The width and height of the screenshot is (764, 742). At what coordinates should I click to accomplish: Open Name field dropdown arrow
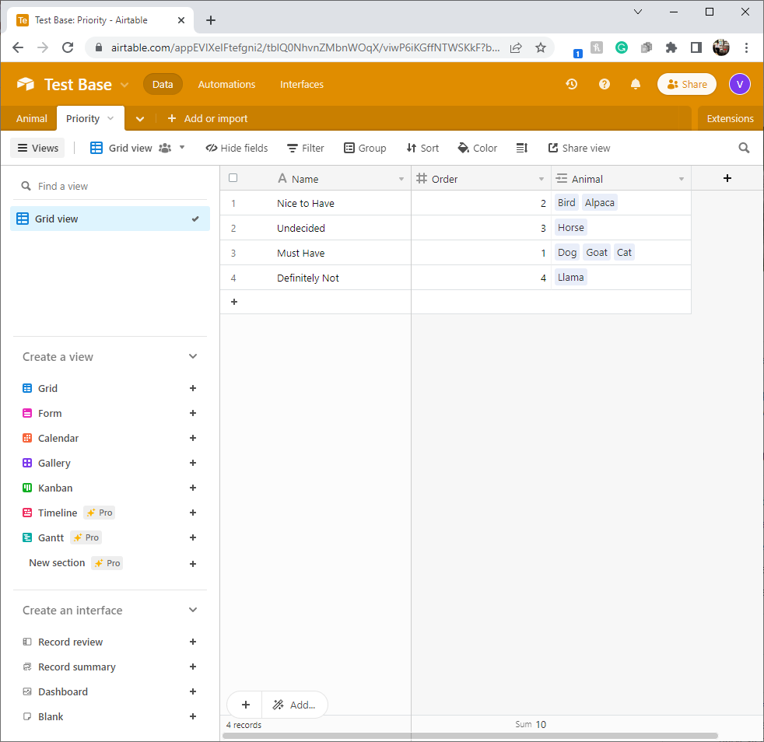pos(401,180)
